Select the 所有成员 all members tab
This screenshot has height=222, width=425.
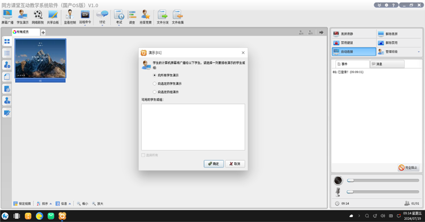click(x=25, y=32)
